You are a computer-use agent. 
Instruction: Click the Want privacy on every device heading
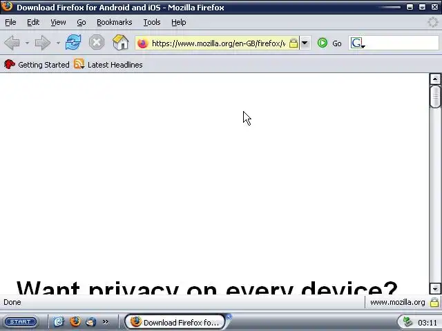[207, 288]
